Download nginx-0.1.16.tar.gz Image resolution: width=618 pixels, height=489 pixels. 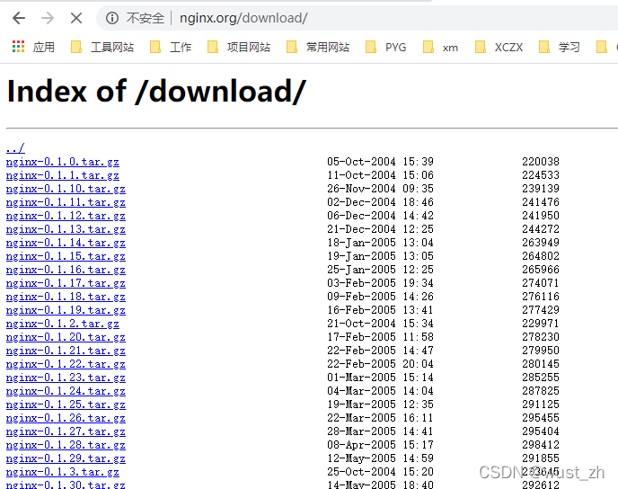66,270
